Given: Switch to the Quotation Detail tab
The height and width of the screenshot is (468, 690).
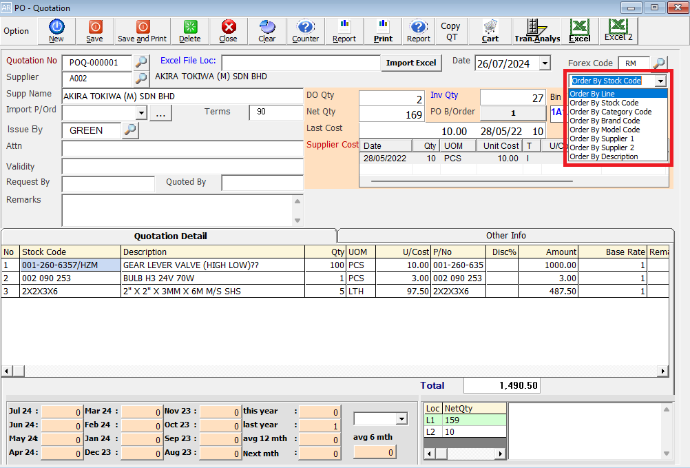Looking at the screenshot, I should coord(170,236).
